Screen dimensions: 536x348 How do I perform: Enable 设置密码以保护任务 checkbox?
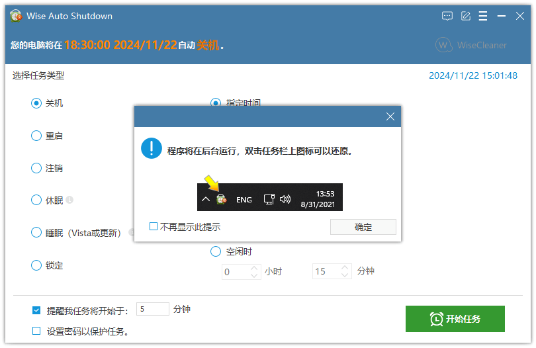point(36,331)
